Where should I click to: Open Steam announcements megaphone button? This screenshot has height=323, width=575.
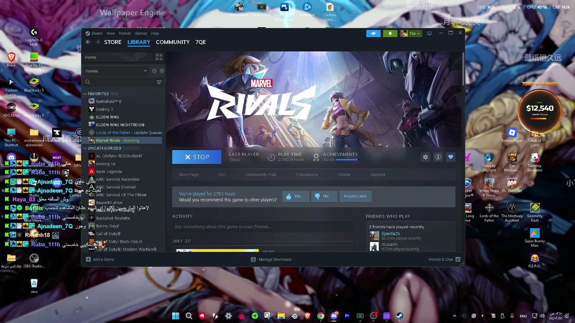373,33
